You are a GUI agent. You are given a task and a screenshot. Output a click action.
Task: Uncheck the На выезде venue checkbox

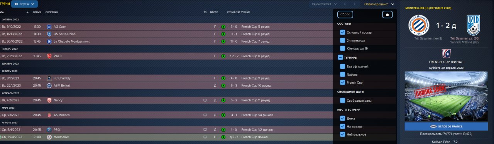[342, 126]
